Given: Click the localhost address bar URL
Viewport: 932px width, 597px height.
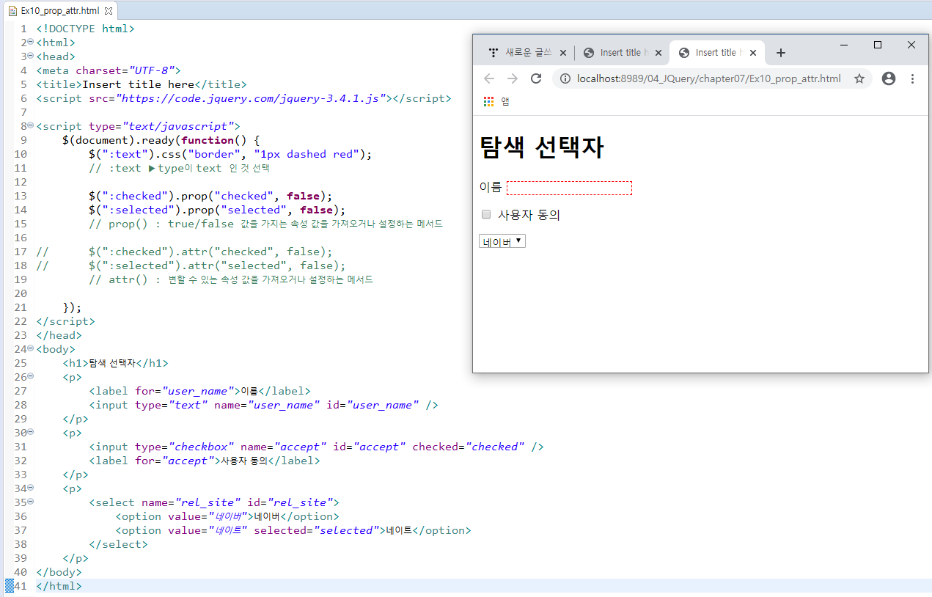Looking at the screenshot, I should (x=709, y=78).
